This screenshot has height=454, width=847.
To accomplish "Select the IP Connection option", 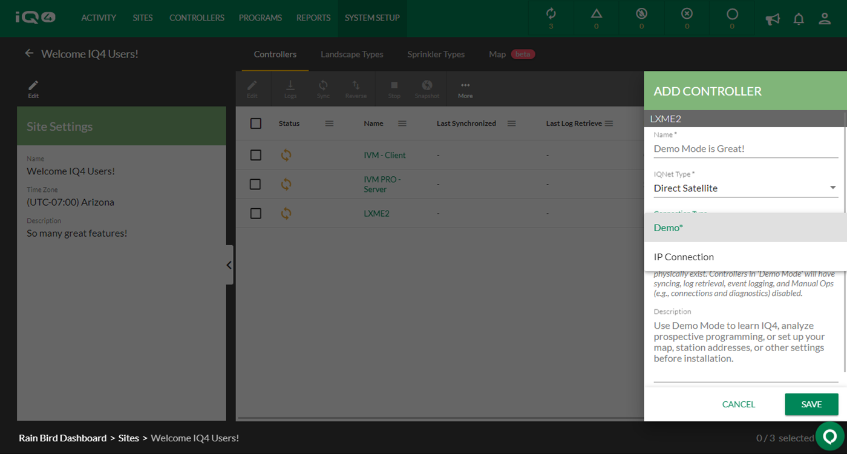I will pos(745,257).
